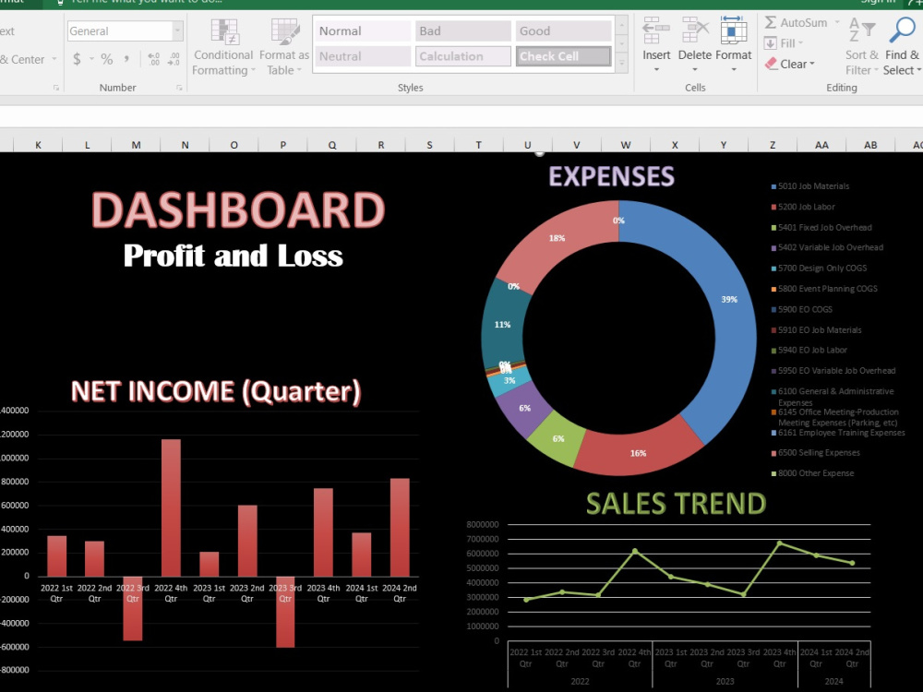Expand Merge & Center dropdown arrow
Screen dimensions: 923x692
(54, 59)
